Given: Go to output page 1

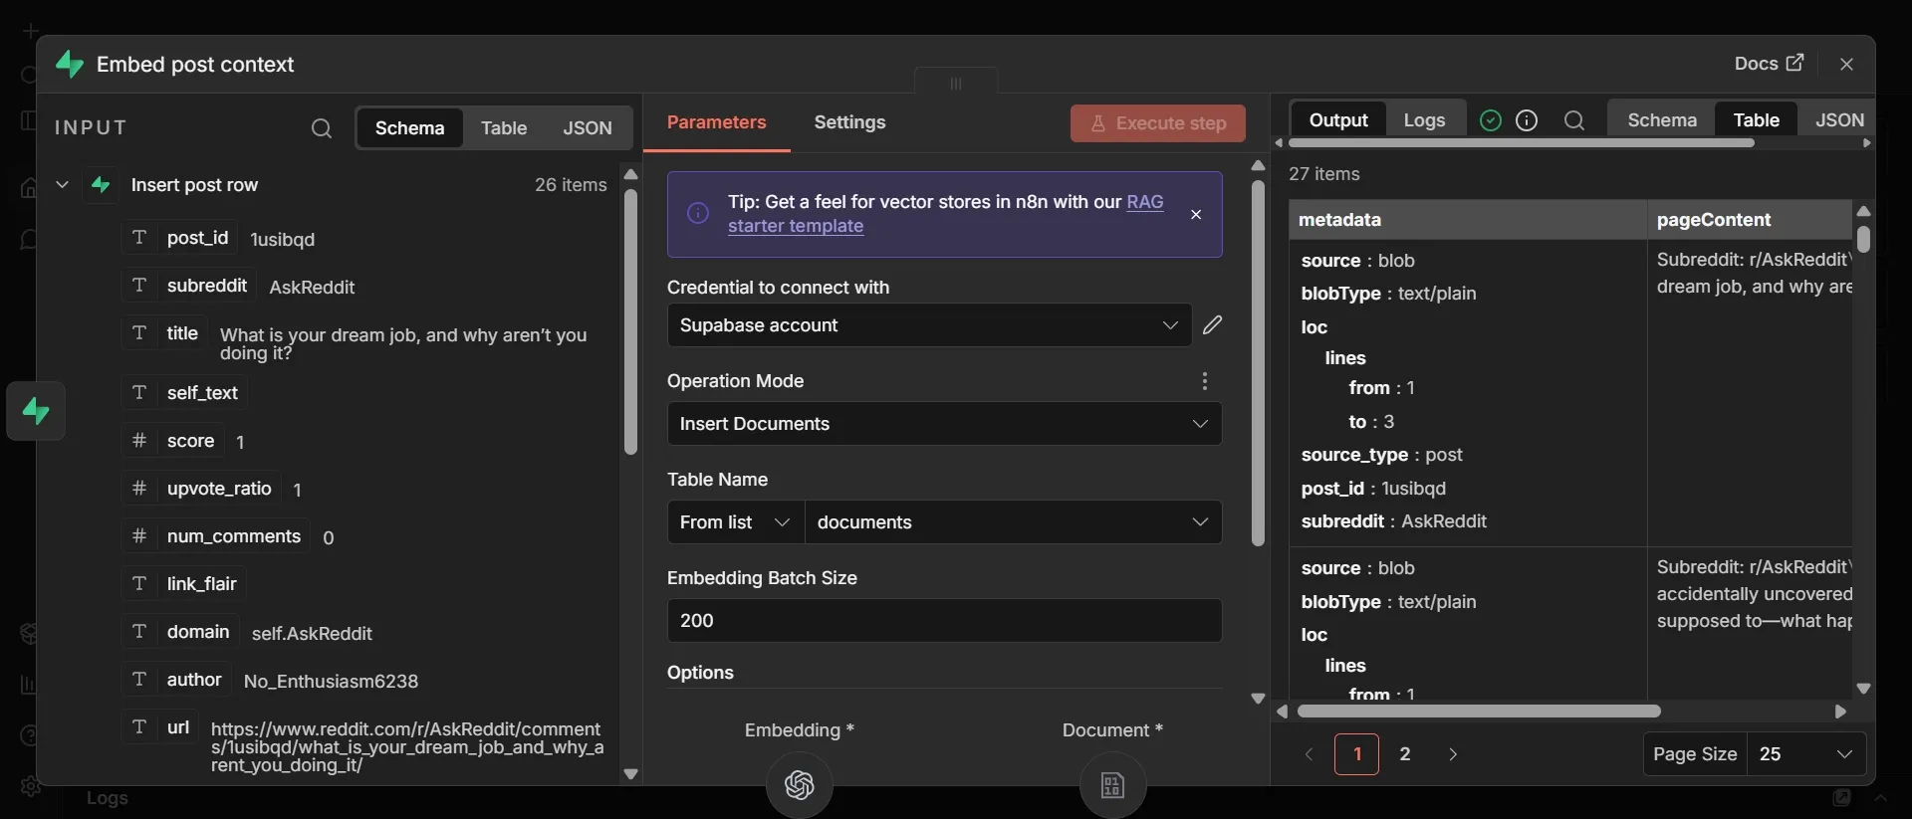Looking at the screenshot, I should (x=1356, y=754).
